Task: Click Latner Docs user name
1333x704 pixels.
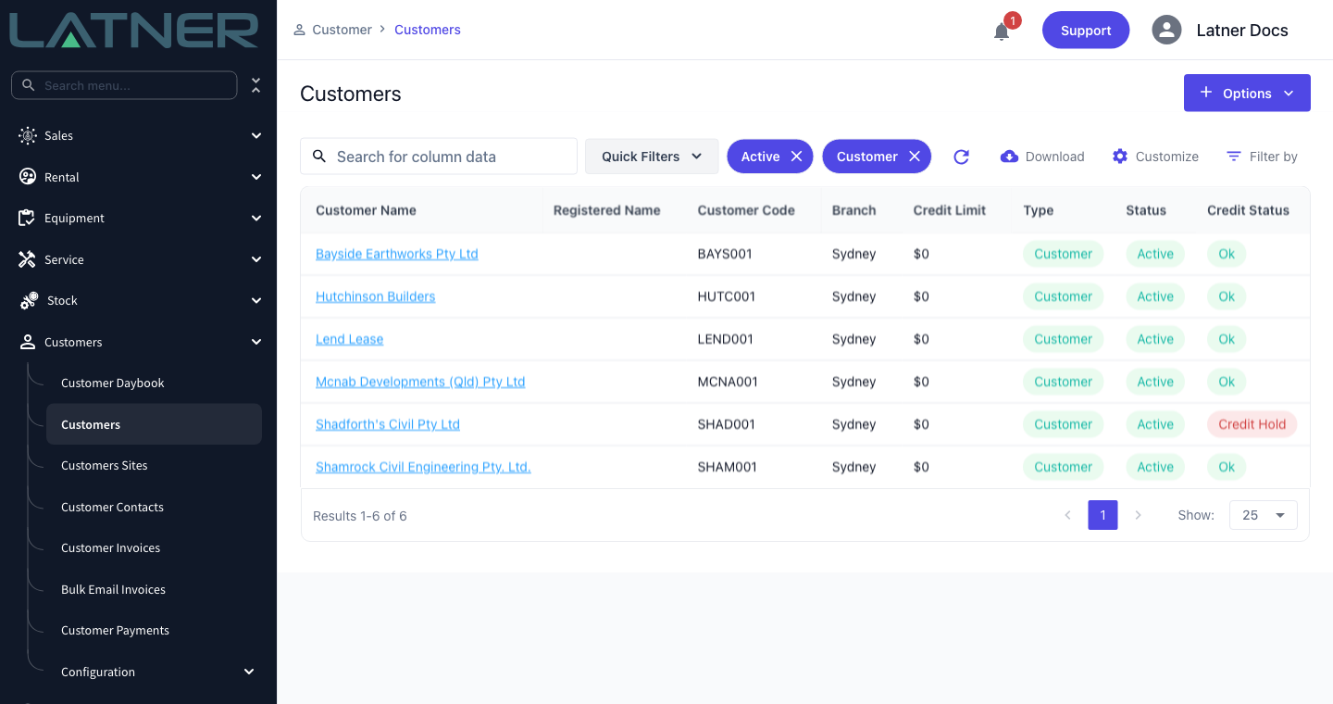Action: (x=1242, y=31)
